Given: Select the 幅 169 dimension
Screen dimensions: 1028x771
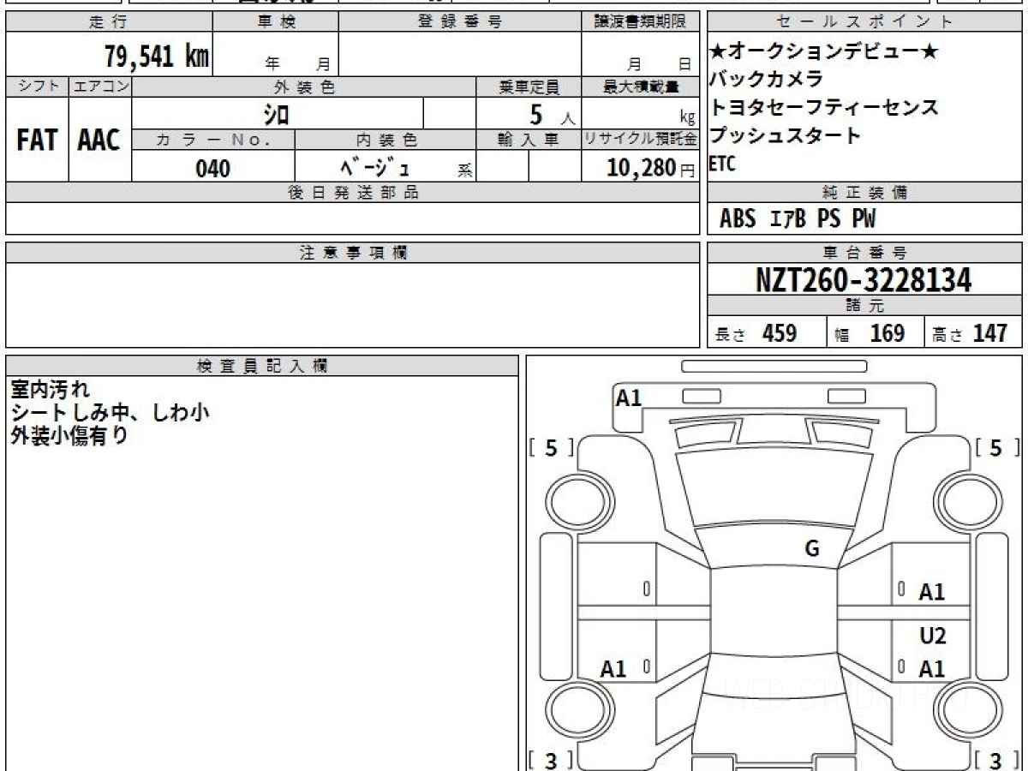Looking at the screenshot, I should (x=870, y=333).
